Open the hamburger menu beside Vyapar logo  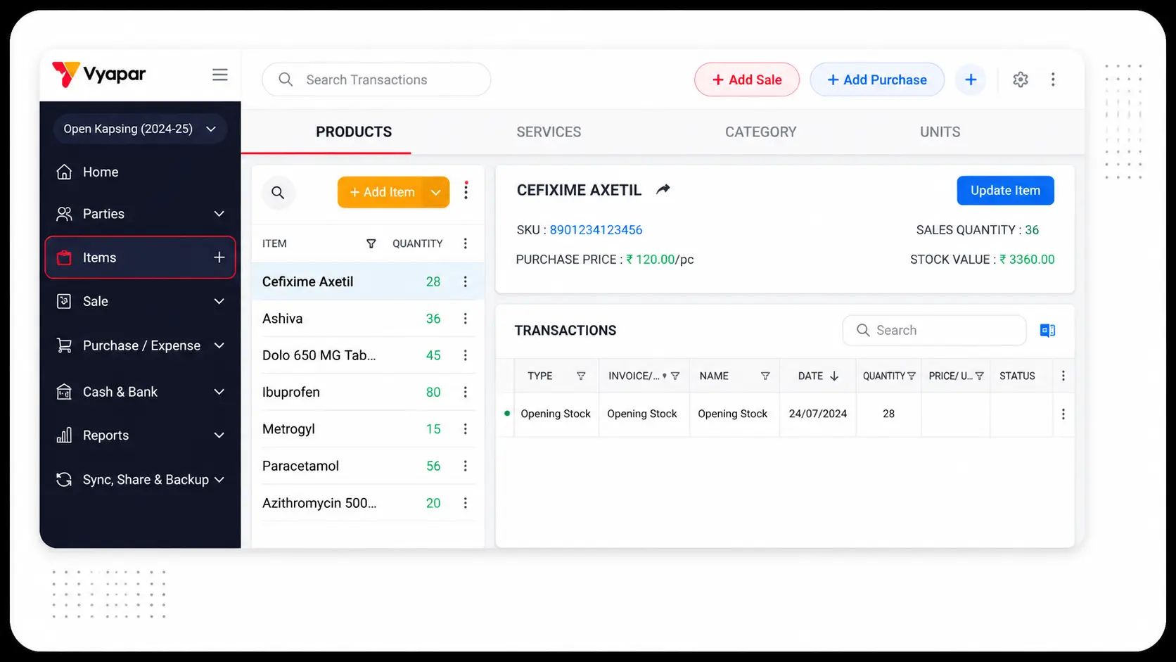220,75
